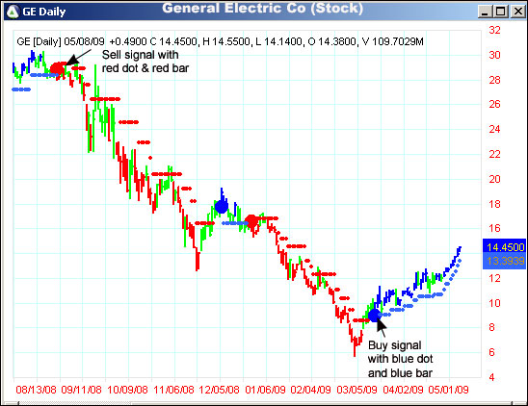The image size is (528, 406).
Task: Click the blue buy dot near 03/05/09
Action: 374,316
